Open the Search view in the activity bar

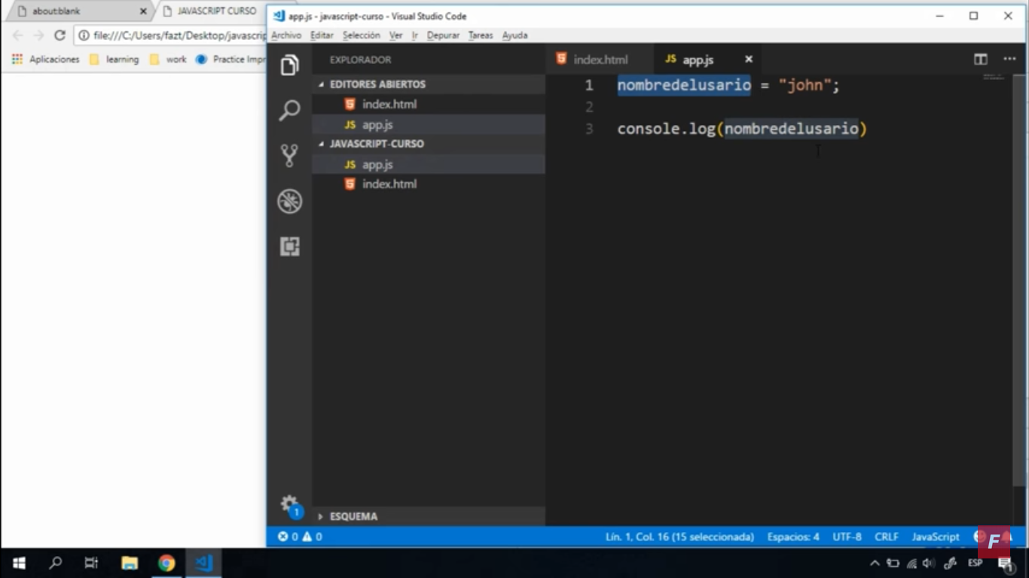(290, 111)
